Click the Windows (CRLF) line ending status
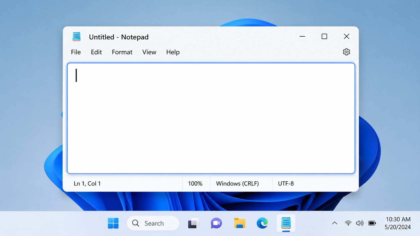The width and height of the screenshot is (420, 236). coord(237,184)
